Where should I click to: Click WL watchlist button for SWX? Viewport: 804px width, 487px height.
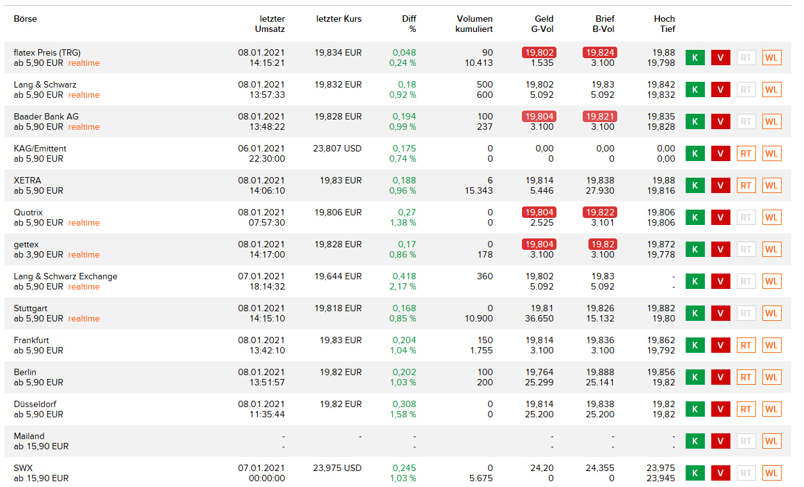point(771,473)
